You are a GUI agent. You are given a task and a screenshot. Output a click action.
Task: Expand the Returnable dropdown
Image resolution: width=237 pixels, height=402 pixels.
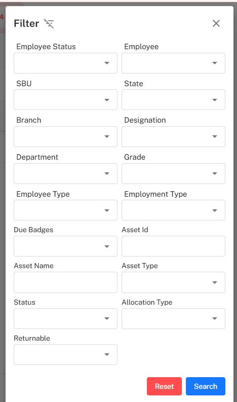pos(66,354)
